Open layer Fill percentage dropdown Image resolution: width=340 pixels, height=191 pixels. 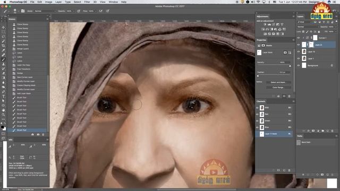pos(336,32)
